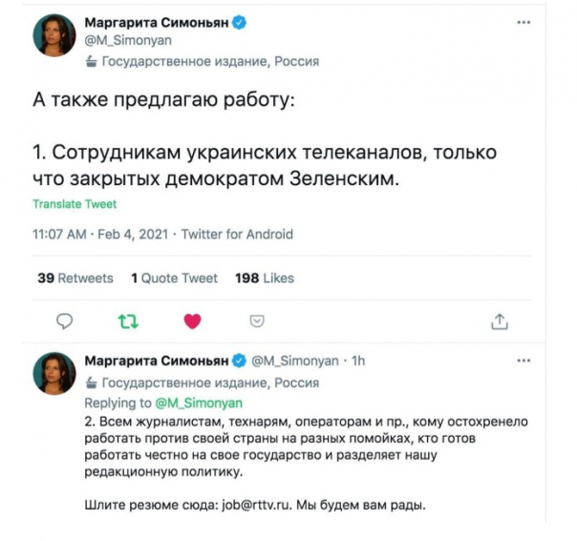View the 39 Retweets list
Screen dimensions: 577x541
[x=75, y=279]
